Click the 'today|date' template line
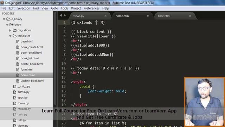This screenshot has width=225, height=127. point(105,68)
